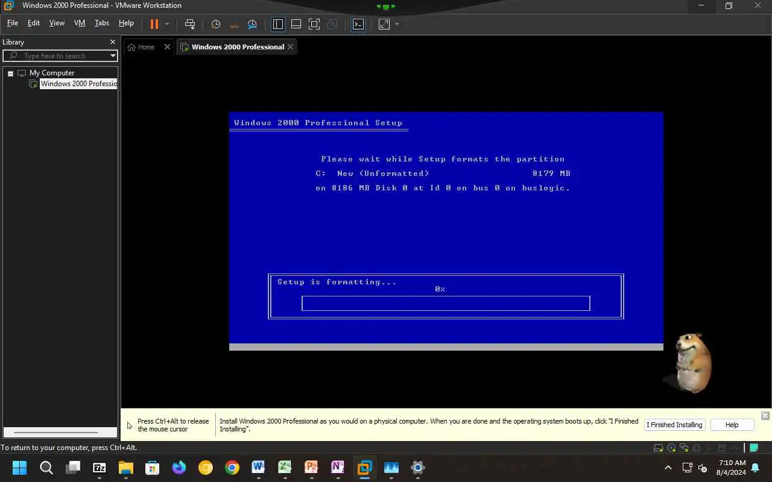Click the VMware Workstation taskbar icon
Viewport: 772px width, 482px height.
point(364,468)
